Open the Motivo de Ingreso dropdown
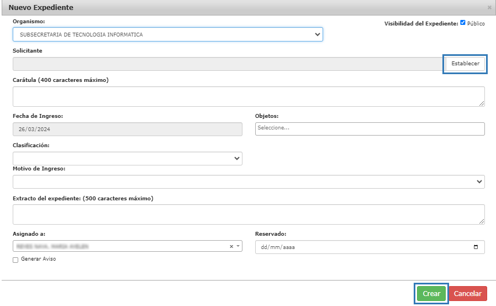This screenshot has height=306, width=496. tap(248, 181)
